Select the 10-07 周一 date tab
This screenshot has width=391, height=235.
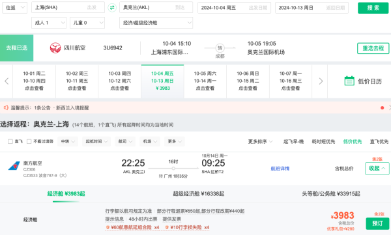tap(291, 81)
